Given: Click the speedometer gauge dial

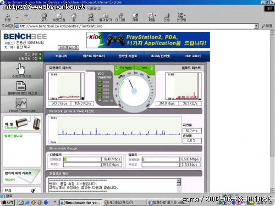Looking at the screenshot, I should click(134, 91).
